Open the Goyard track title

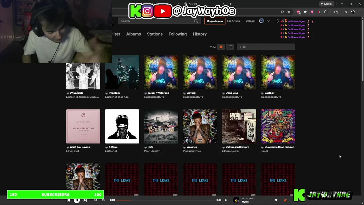191,93
